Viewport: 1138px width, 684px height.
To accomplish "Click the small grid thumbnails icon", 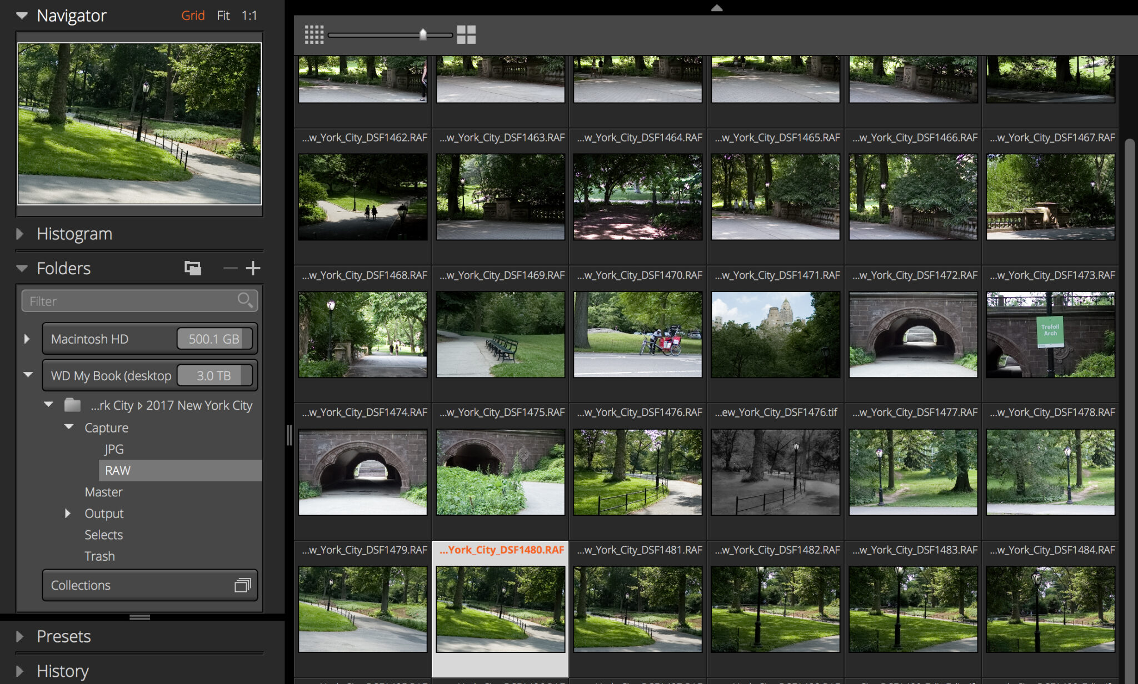I will coord(314,34).
